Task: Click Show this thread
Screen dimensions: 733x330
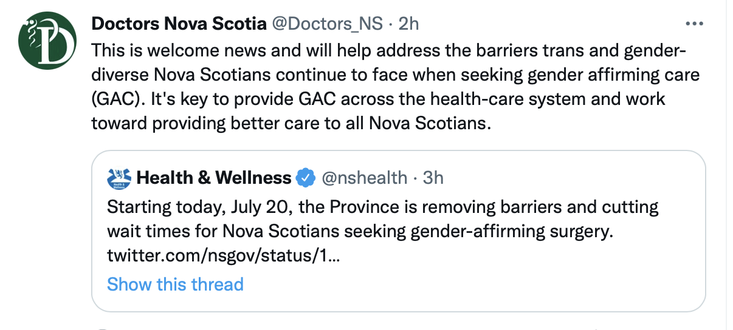Action: [175, 284]
